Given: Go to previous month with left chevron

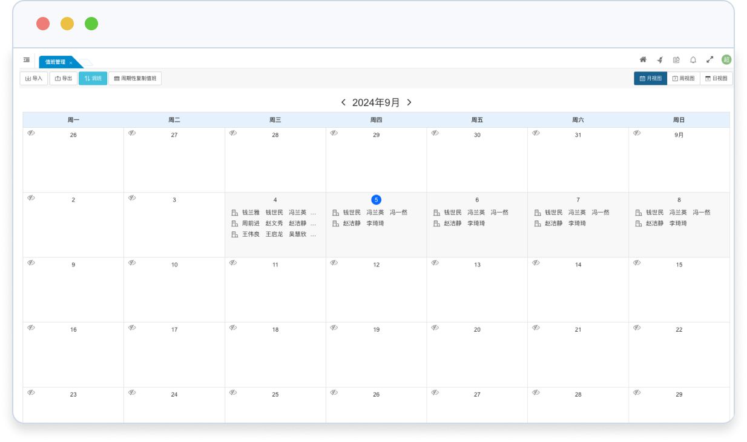Looking at the screenshot, I should (x=343, y=102).
